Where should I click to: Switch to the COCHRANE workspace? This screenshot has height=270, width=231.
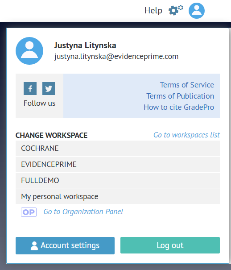[x=118, y=148]
